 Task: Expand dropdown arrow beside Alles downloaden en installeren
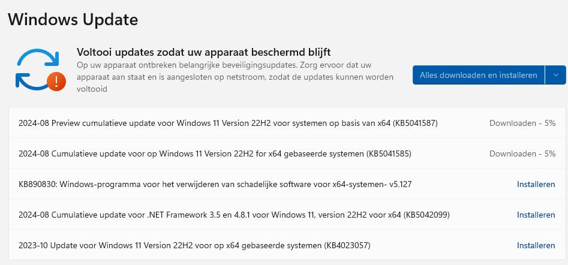pyautogui.click(x=555, y=75)
